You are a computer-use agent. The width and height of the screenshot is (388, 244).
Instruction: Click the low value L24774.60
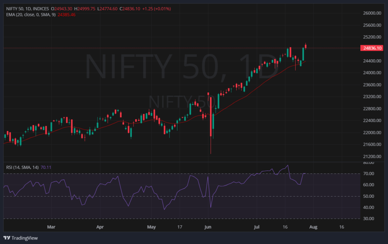107,9
